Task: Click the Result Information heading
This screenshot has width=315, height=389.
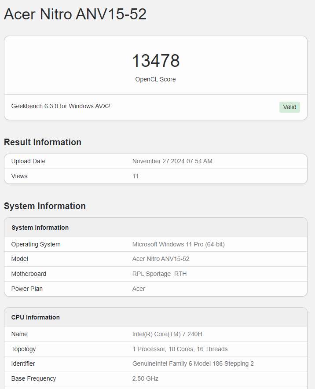Action: [x=43, y=142]
